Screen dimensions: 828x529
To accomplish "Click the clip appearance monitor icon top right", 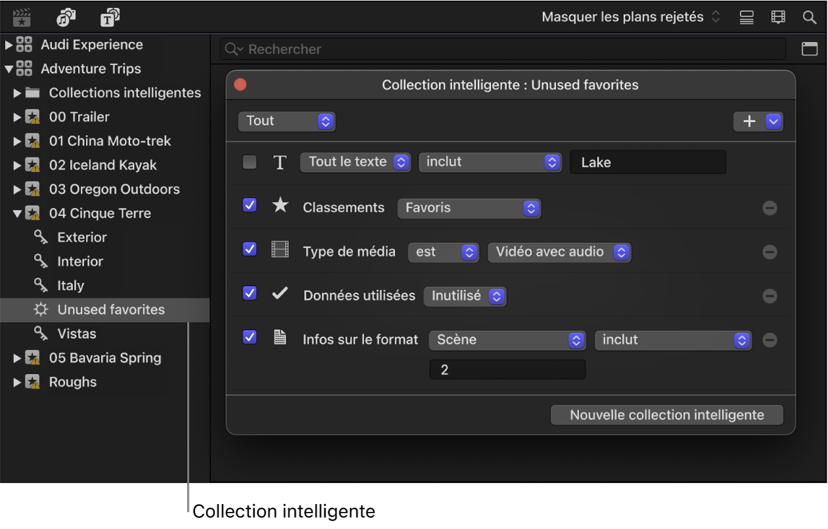I will 746,16.
